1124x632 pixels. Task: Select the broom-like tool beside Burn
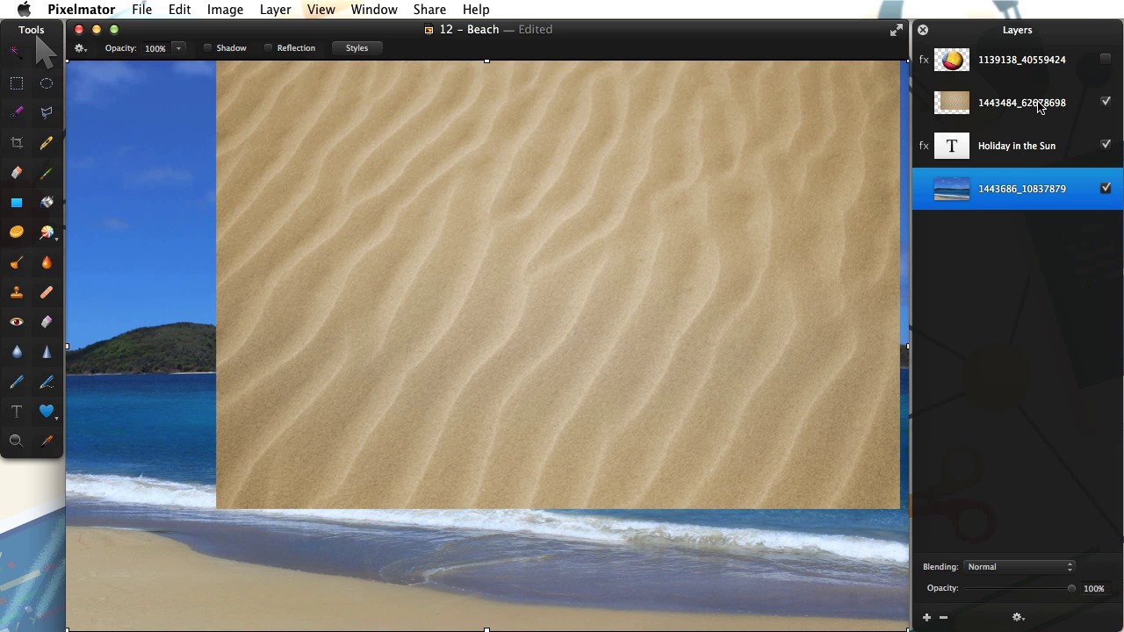tap(16, 262)
